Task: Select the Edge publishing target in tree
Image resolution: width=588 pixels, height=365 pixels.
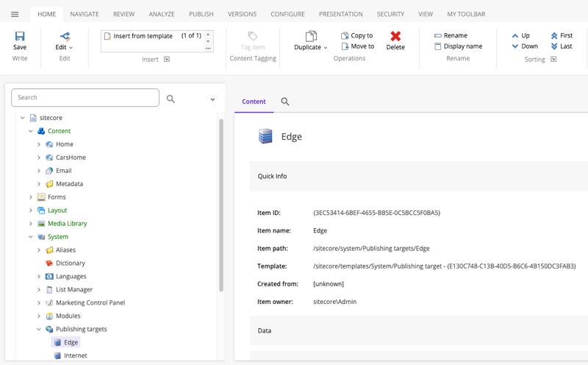Action: click(x=71, y=342)
